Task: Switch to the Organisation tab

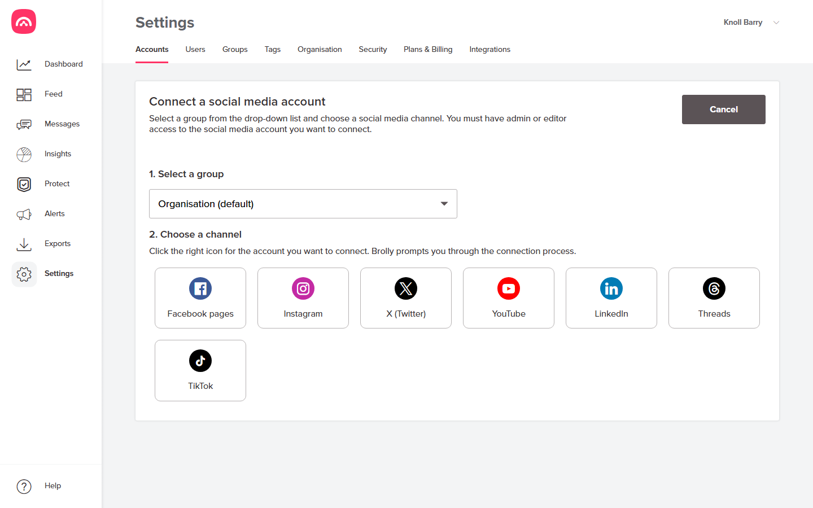Action: (320, 50)
